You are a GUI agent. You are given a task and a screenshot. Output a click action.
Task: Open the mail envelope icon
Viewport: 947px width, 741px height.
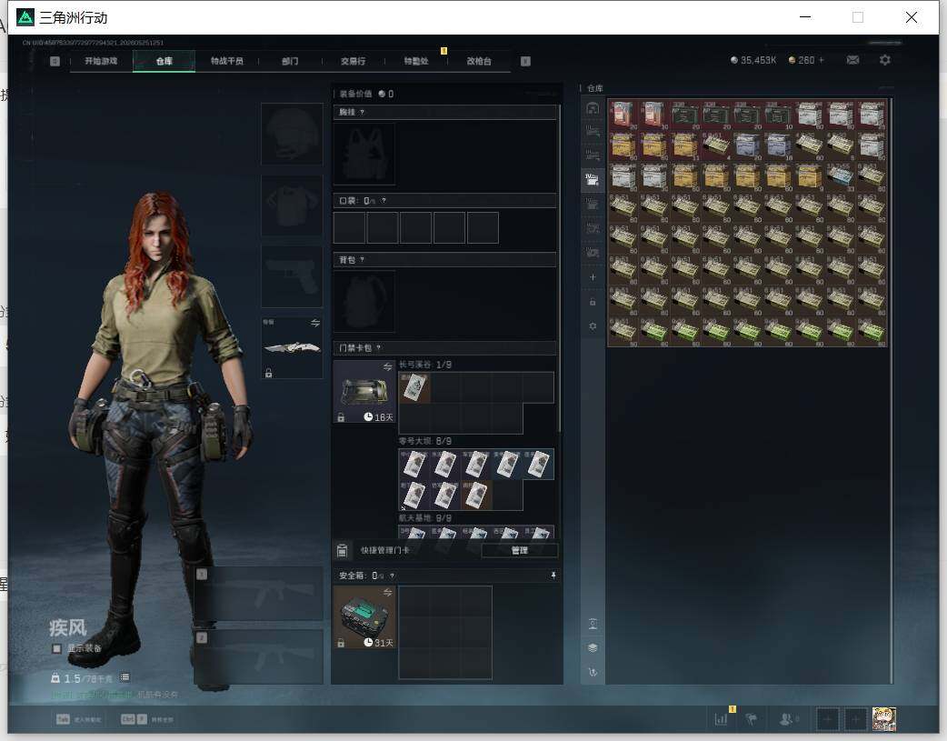pyautogui.click(x=852, y=60)
